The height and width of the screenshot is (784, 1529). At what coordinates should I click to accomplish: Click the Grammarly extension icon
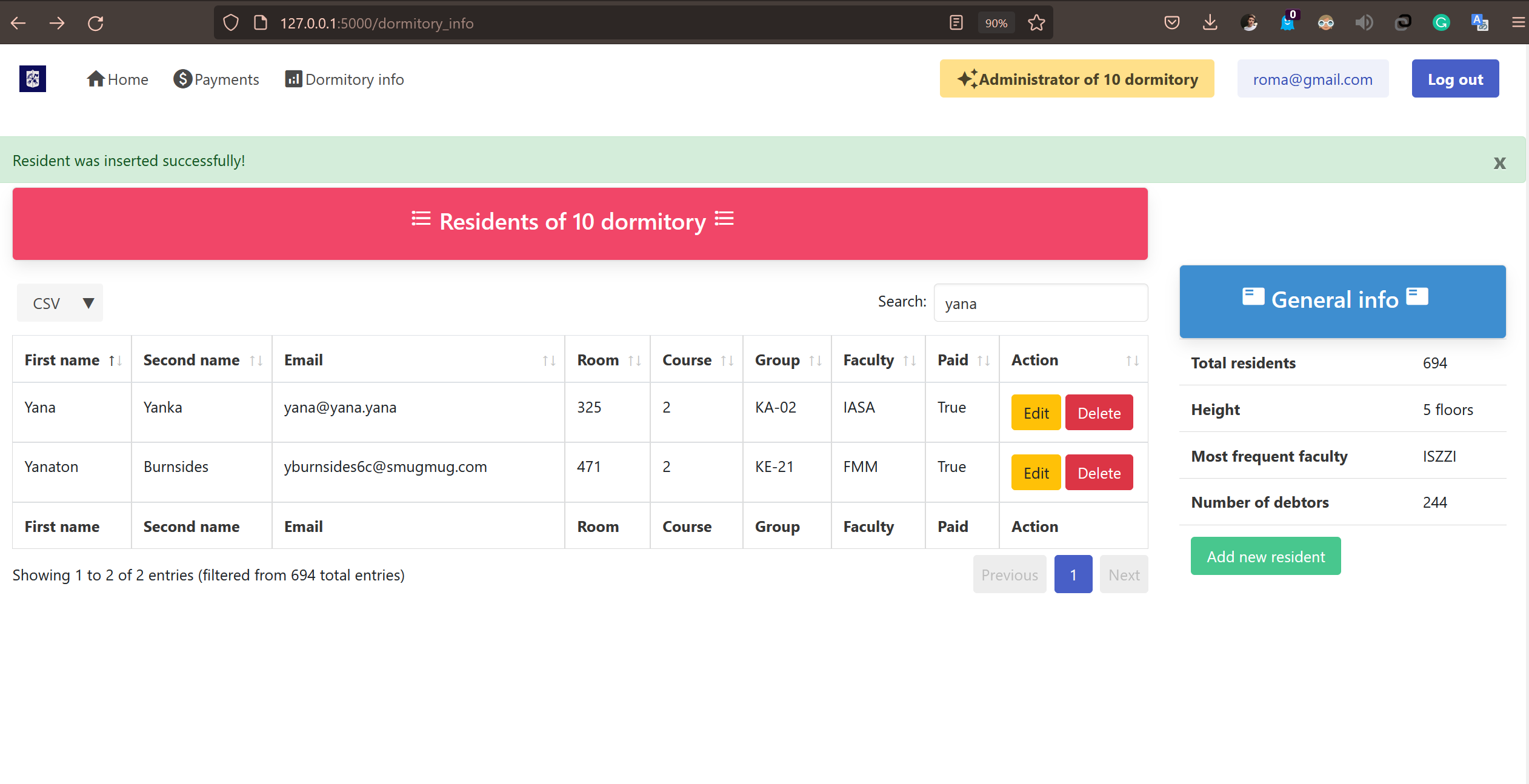(x=1442, y=22)
